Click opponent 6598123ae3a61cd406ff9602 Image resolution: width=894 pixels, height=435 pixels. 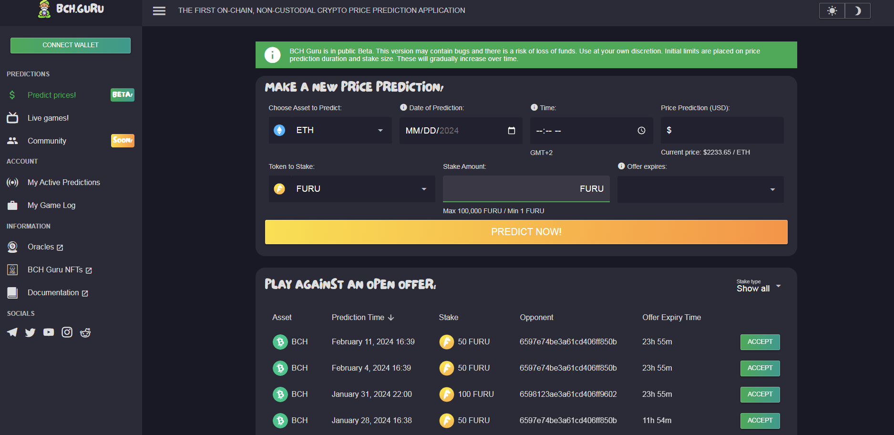tap(568, 394)
